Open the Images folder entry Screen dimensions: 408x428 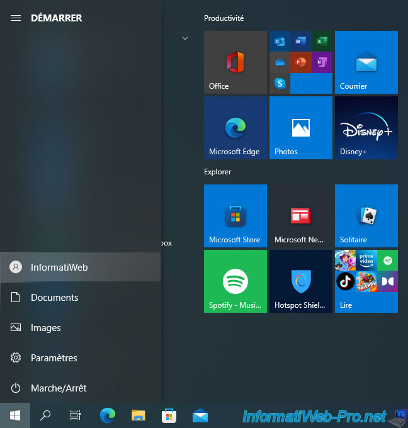[x=81, y=327]
